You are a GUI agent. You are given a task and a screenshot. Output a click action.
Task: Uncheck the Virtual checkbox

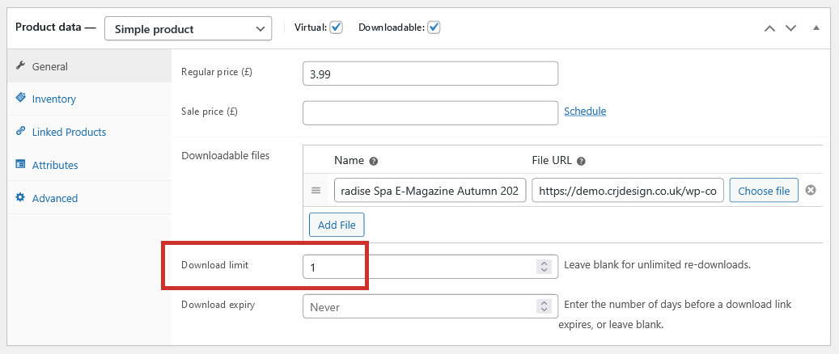[x=336, y=27]
